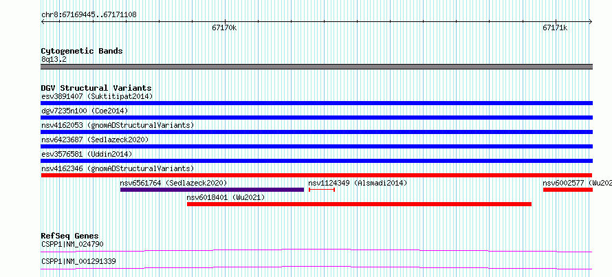
Task: Click the RefSeq Genes track heading
Action: point(70,236)
